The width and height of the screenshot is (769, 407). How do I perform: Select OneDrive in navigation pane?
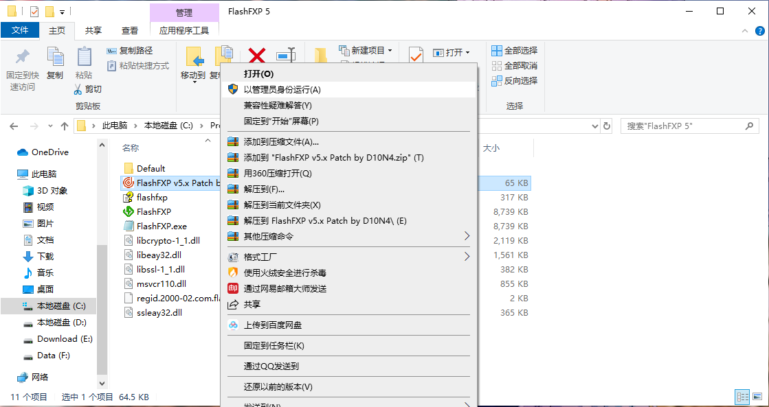[x=43, y=152]
